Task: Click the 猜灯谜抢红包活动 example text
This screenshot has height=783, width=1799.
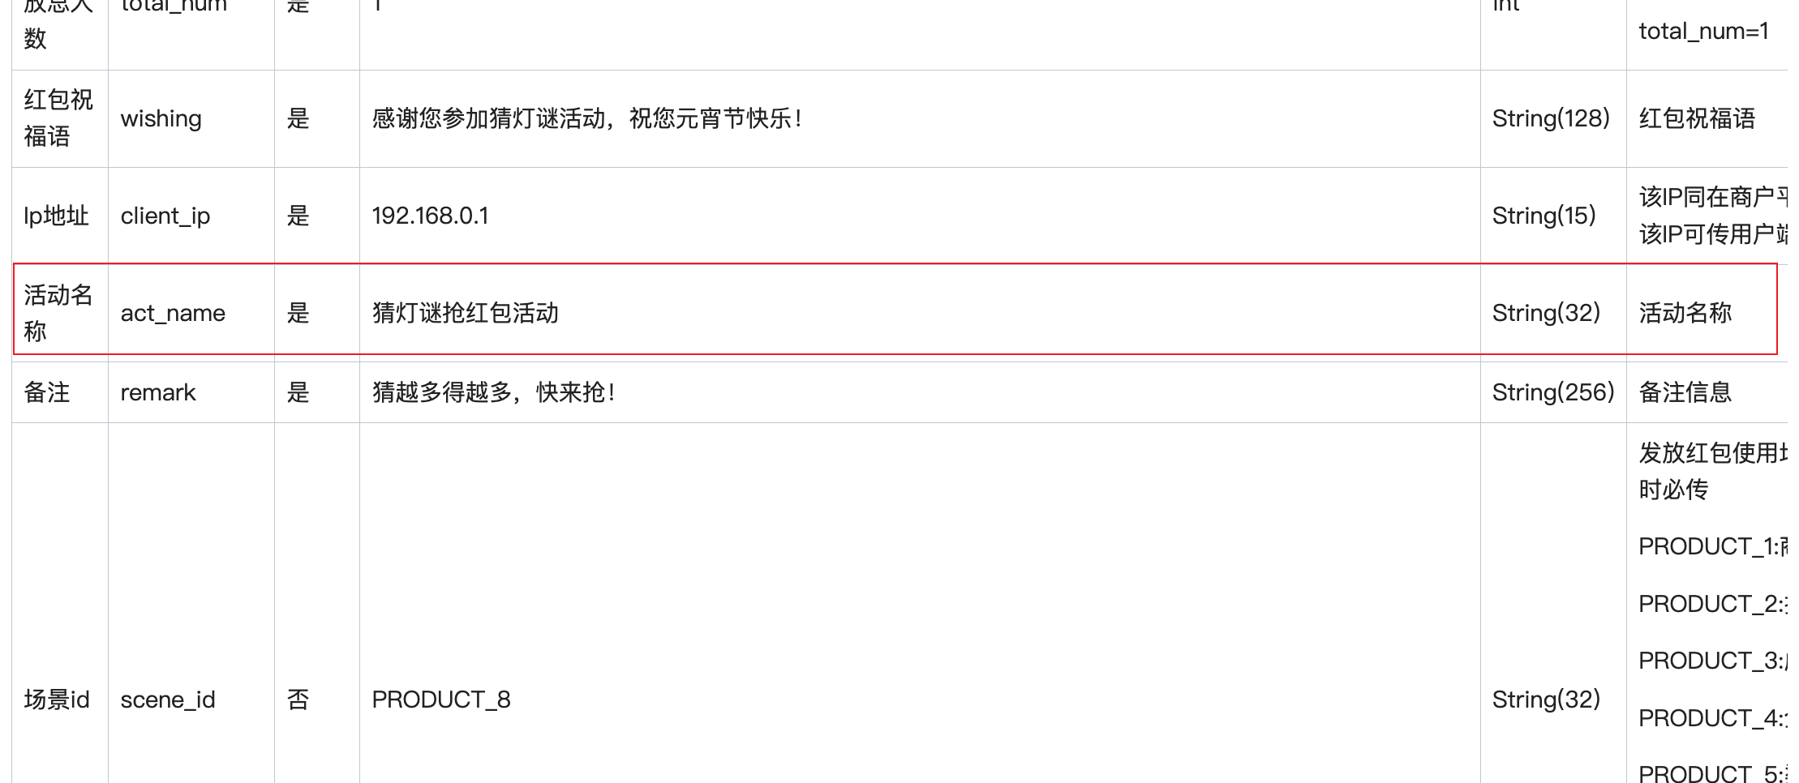Action: coord(465,313)
